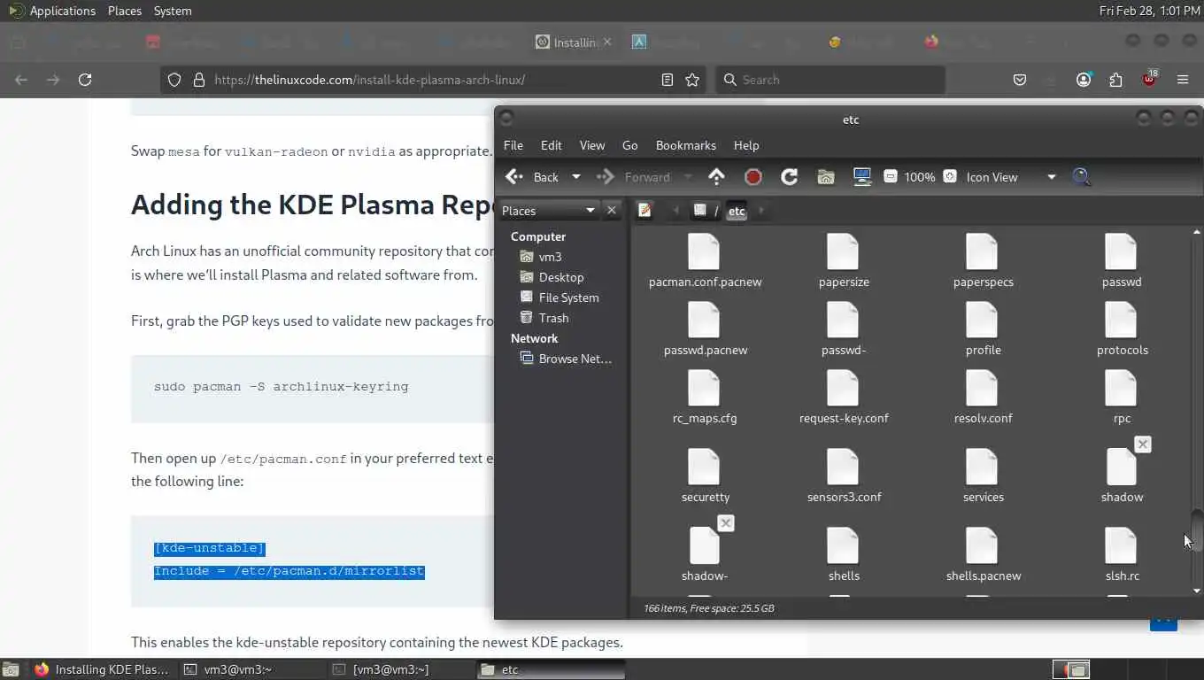Close the Installing KDE Plasma tab

pyautogui.click(x=607, y=42)
